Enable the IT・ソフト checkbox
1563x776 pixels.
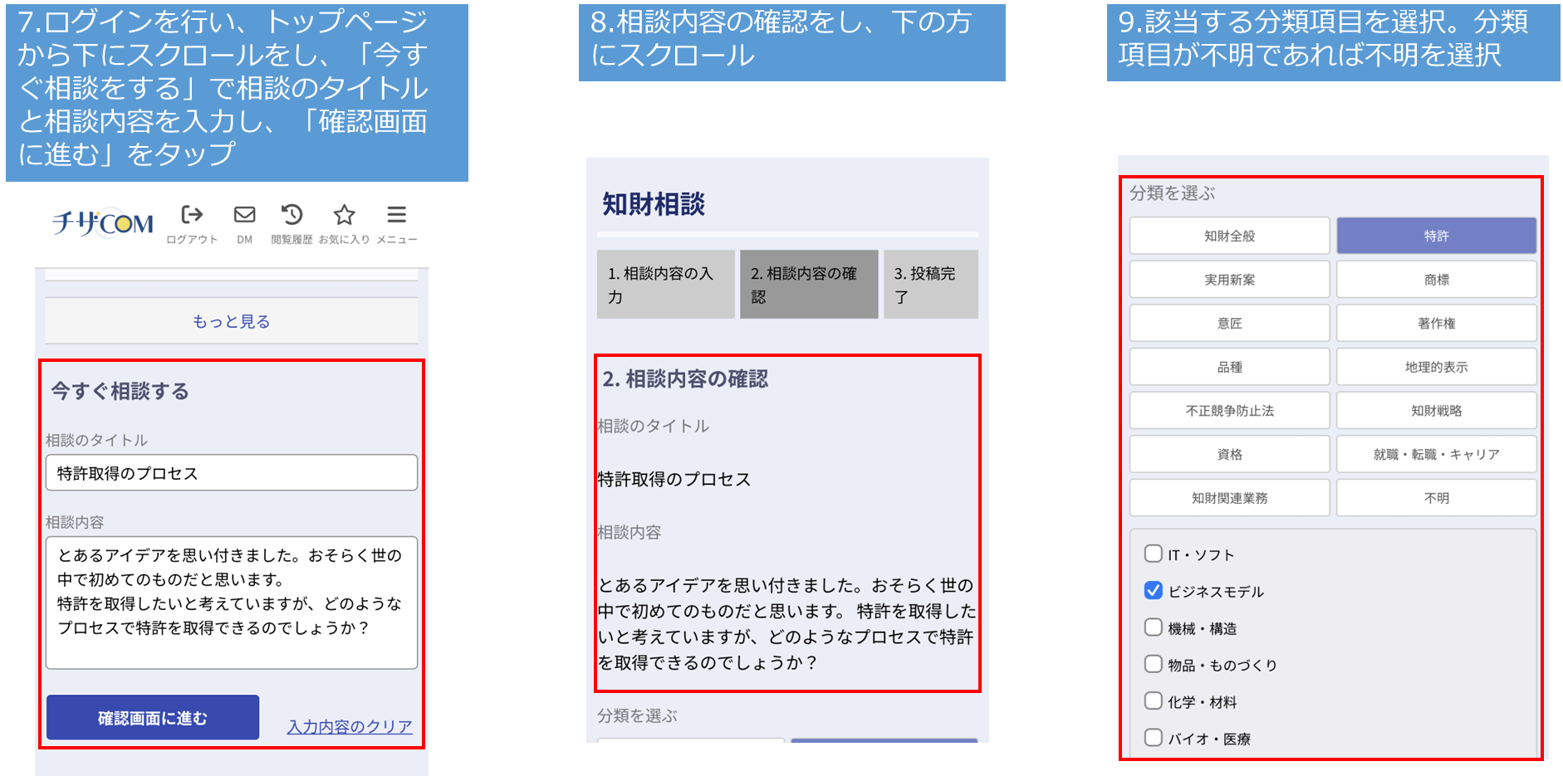1154,554
